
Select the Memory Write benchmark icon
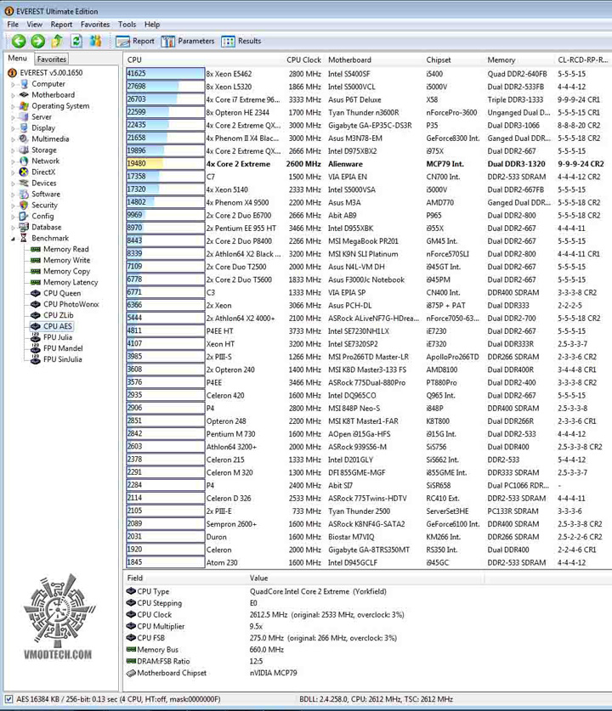36,260
